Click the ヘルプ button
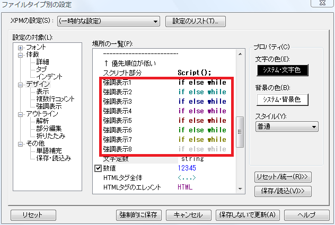Screen dimensions: 335x225 [x=307, y=215]
